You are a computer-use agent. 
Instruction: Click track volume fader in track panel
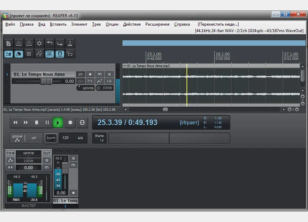46,81
